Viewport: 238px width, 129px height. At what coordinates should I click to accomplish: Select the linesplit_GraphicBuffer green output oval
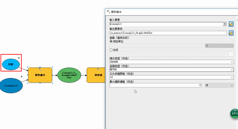[x=69, y=75]
